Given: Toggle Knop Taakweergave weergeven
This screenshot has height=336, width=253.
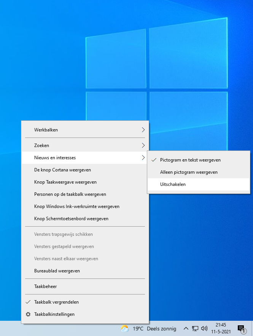Looking at the screenshot, I should pos(65,182).
